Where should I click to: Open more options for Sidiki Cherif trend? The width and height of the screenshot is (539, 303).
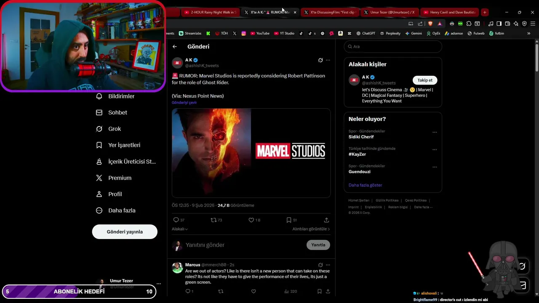click(435, 132)
